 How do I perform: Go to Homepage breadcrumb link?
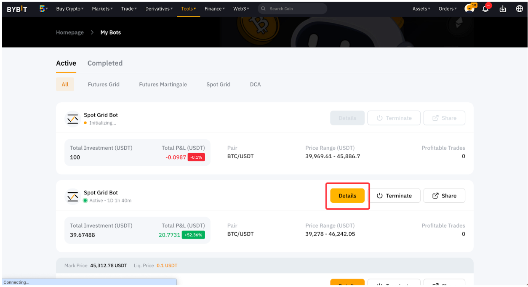click(70, 32)
